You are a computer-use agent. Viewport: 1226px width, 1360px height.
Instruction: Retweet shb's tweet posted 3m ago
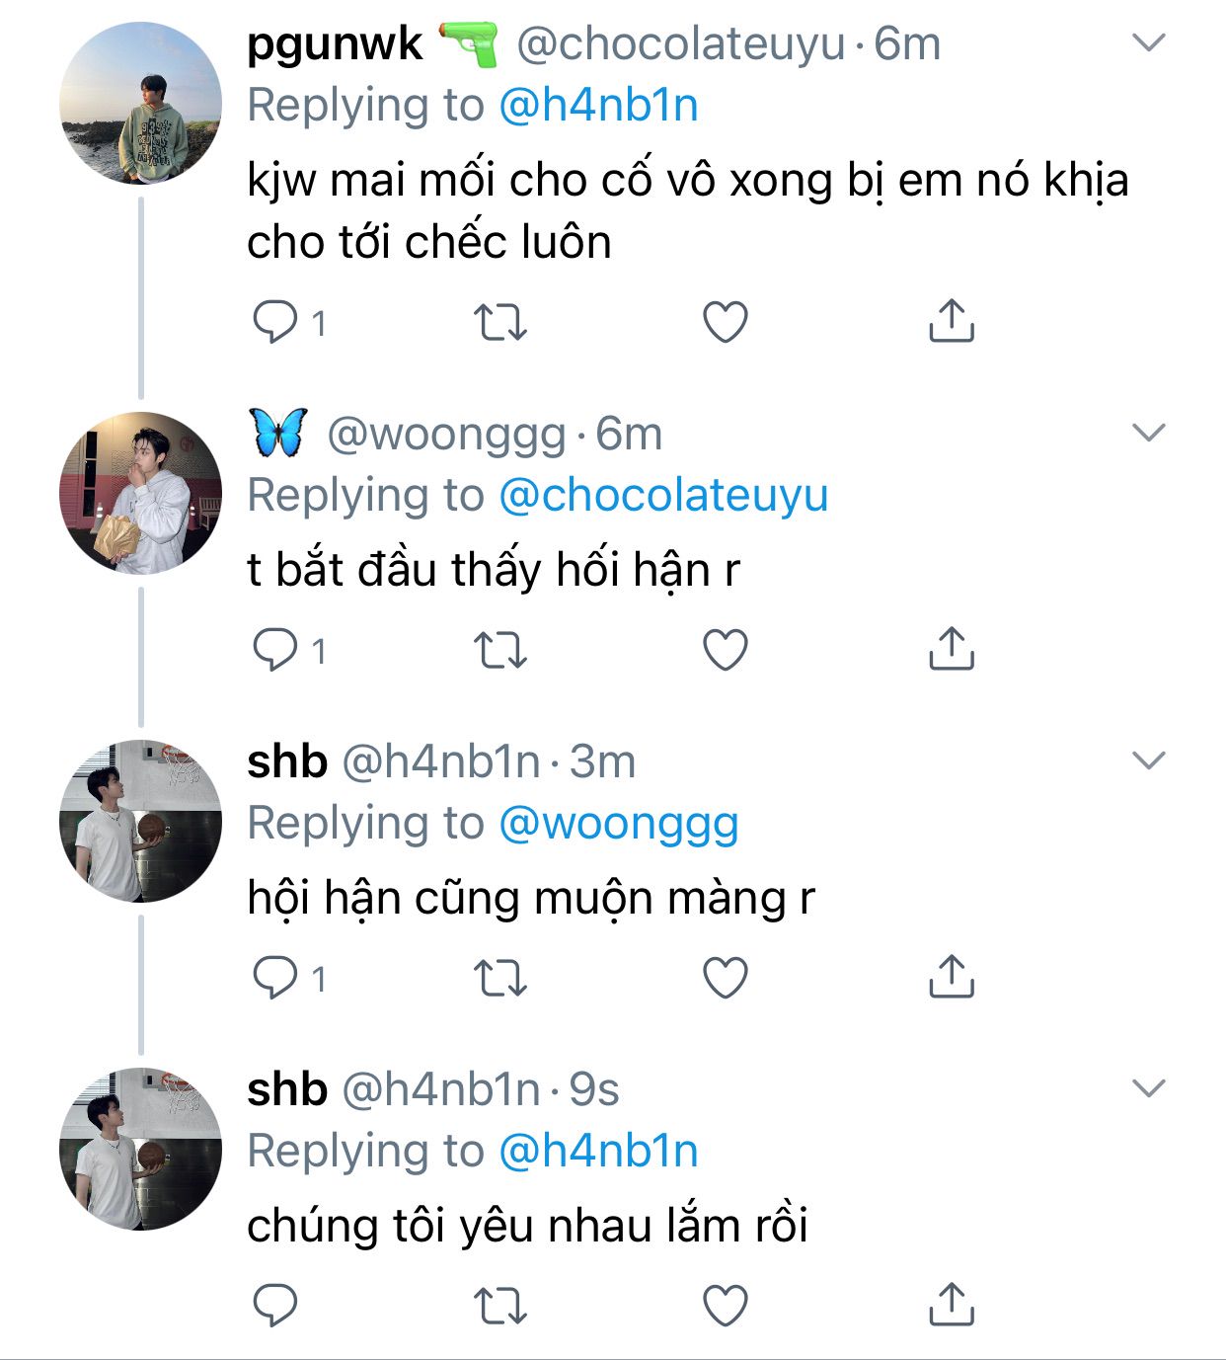[500, 978]
